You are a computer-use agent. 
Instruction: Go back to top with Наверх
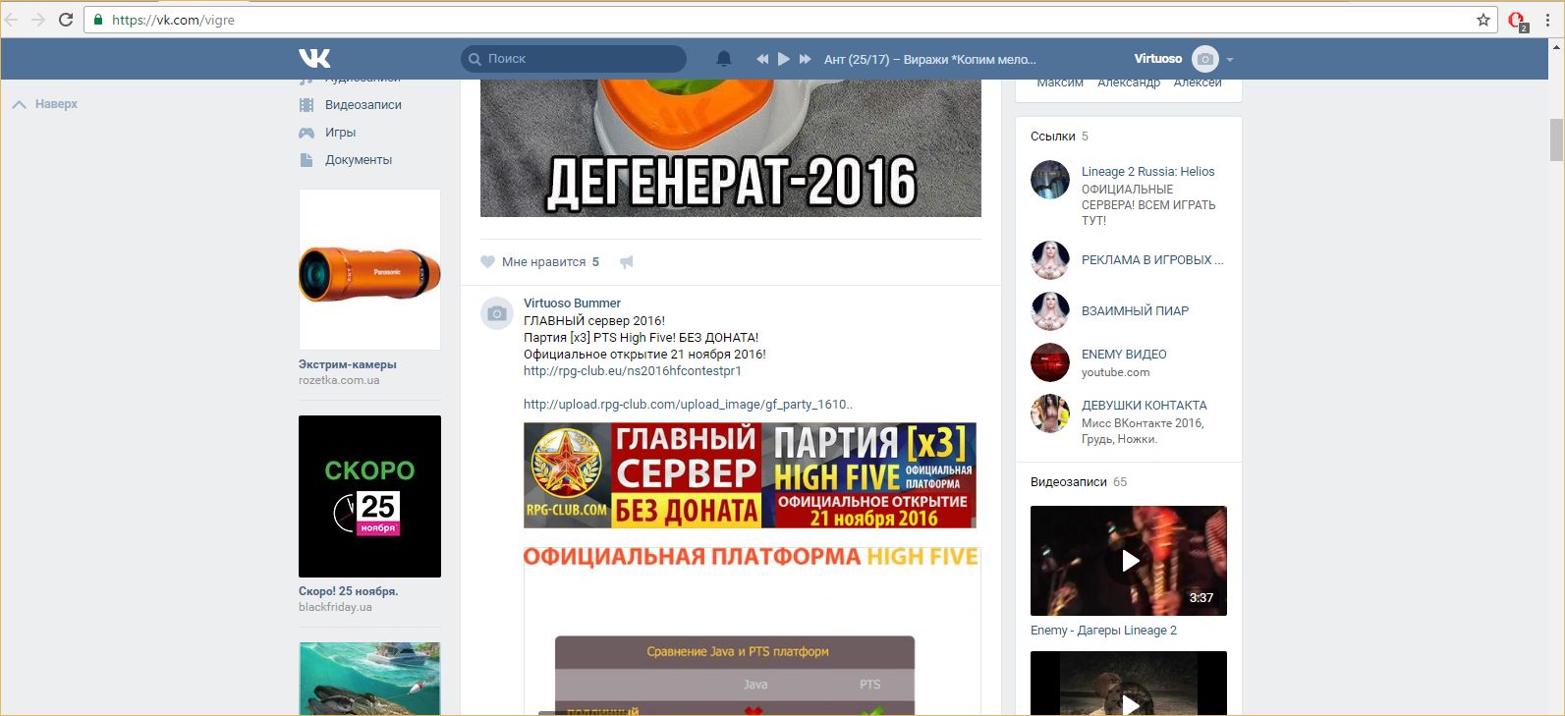click(45, 104)
